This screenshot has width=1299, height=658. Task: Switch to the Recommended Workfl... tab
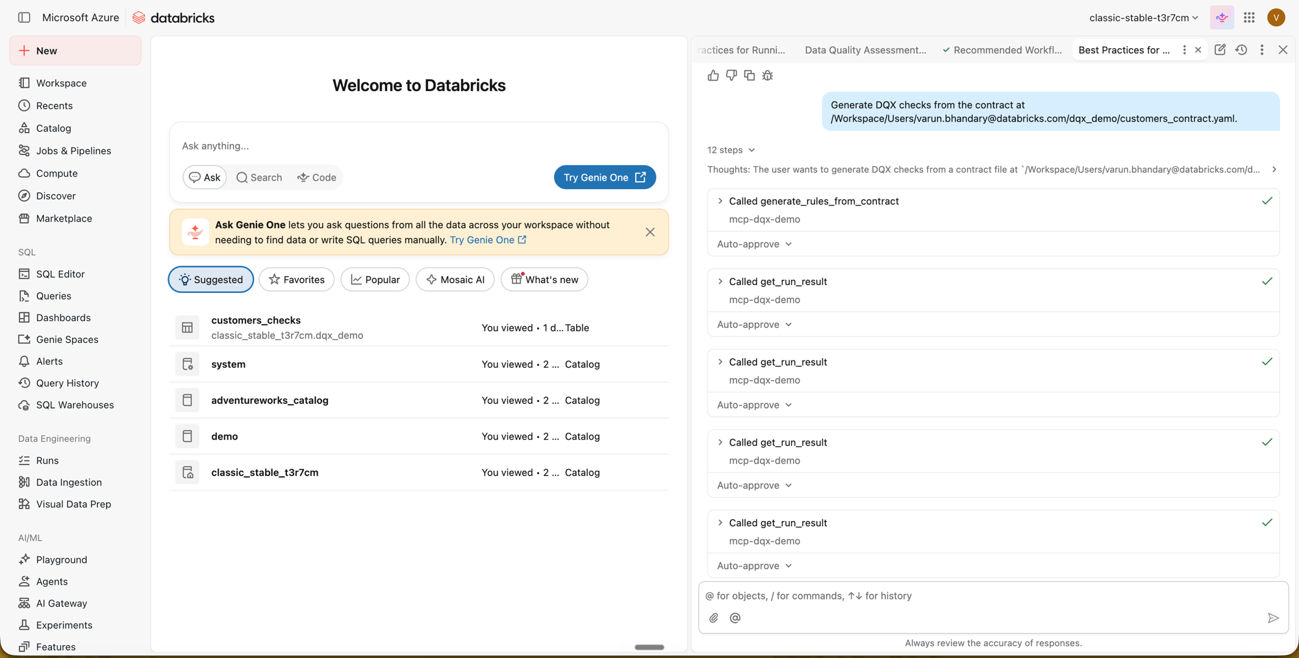[x=1002, y=50]
